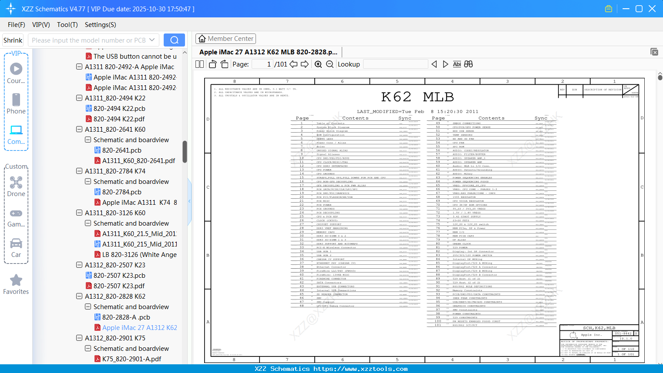Open the Settings(S) menu
663x373 pixels.
[x=101, y=25]
